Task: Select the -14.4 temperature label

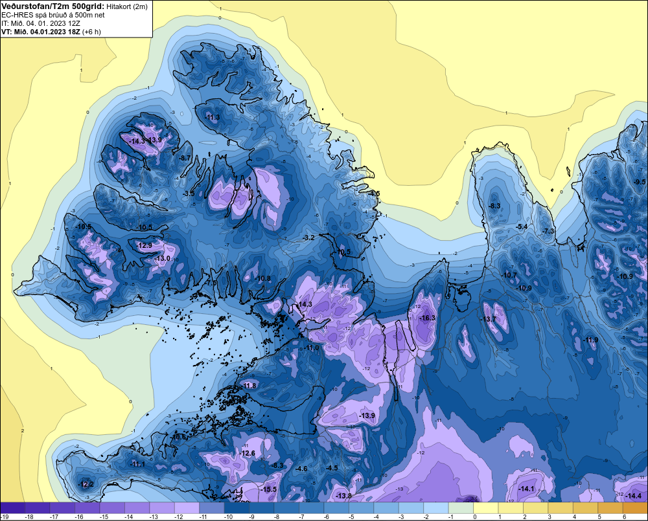Action: (632, 496)
